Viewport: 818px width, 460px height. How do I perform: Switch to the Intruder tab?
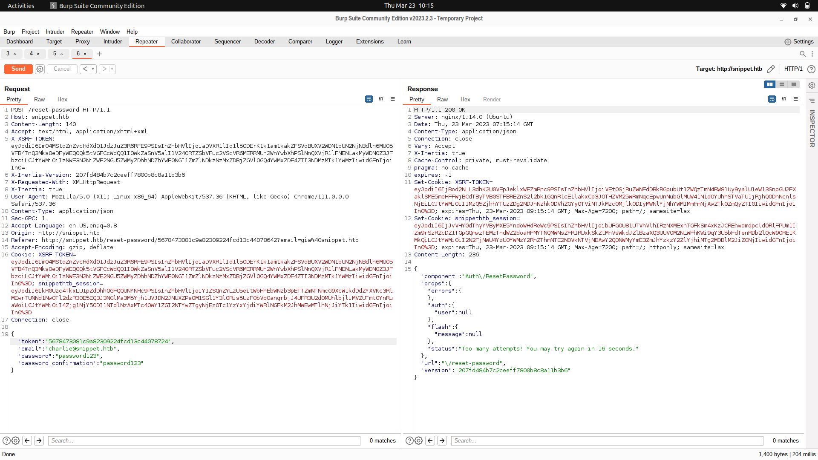(x=112, y=41)
